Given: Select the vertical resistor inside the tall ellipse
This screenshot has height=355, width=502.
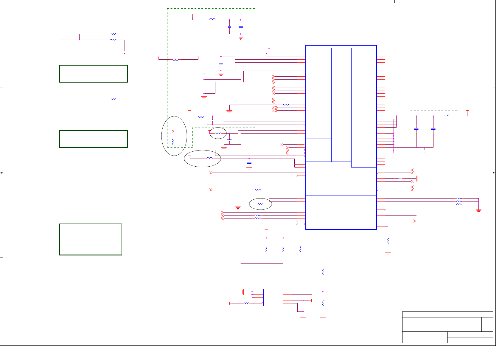Looking at the screenshot, I should [x=173, y=141].
